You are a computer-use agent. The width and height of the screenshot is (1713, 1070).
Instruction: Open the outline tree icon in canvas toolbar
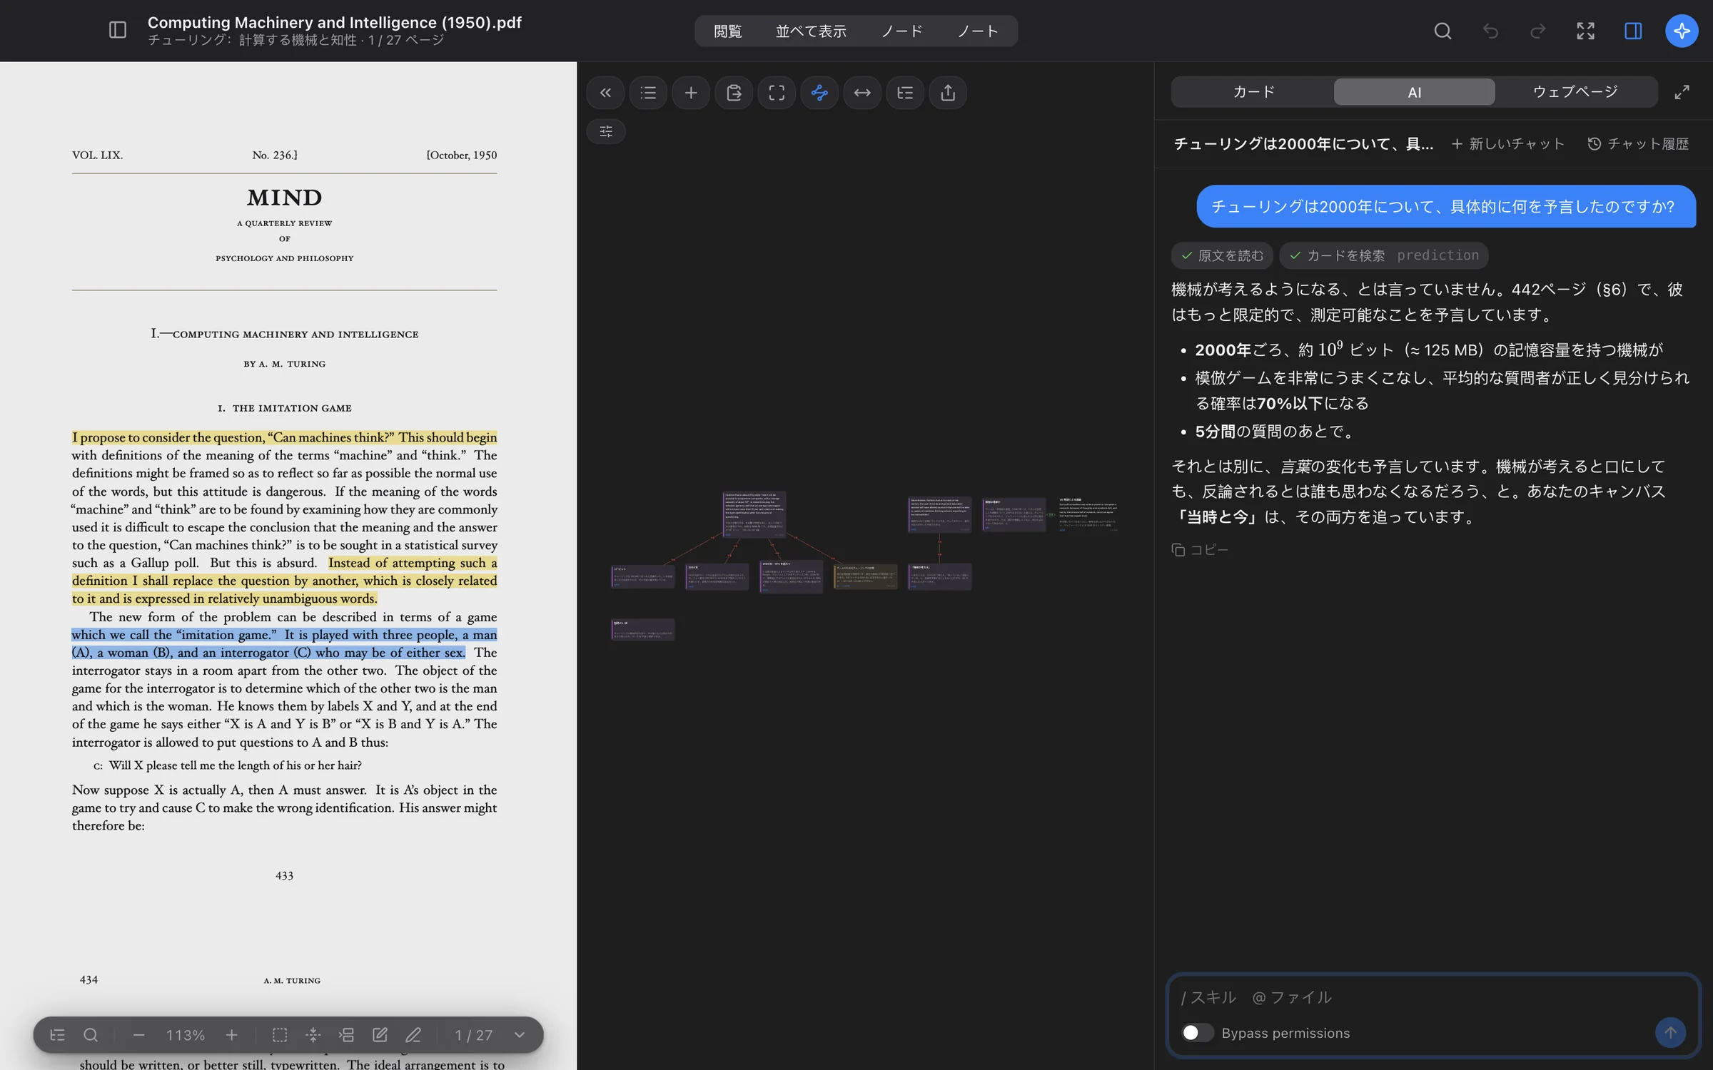tap(905, 93)
